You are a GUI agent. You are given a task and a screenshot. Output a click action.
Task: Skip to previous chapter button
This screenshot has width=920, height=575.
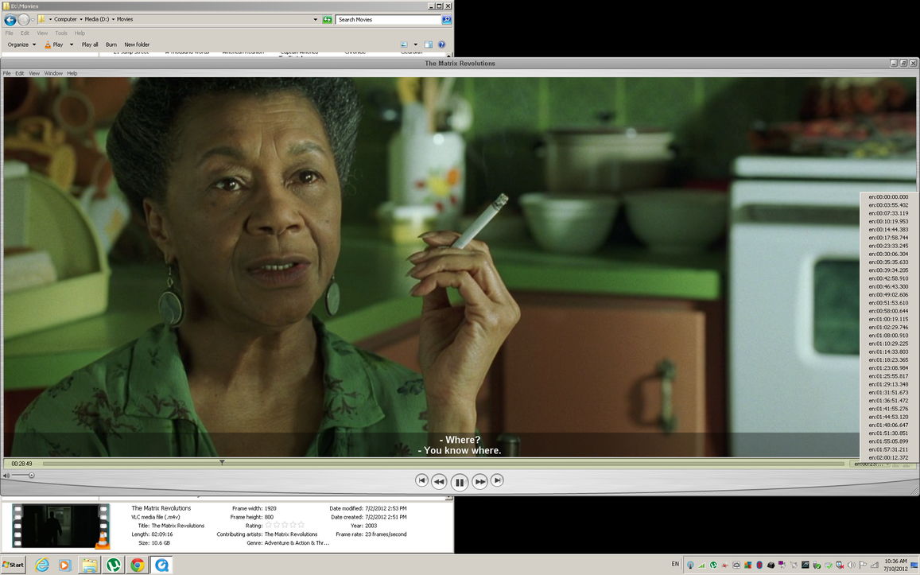pos(421,480)
